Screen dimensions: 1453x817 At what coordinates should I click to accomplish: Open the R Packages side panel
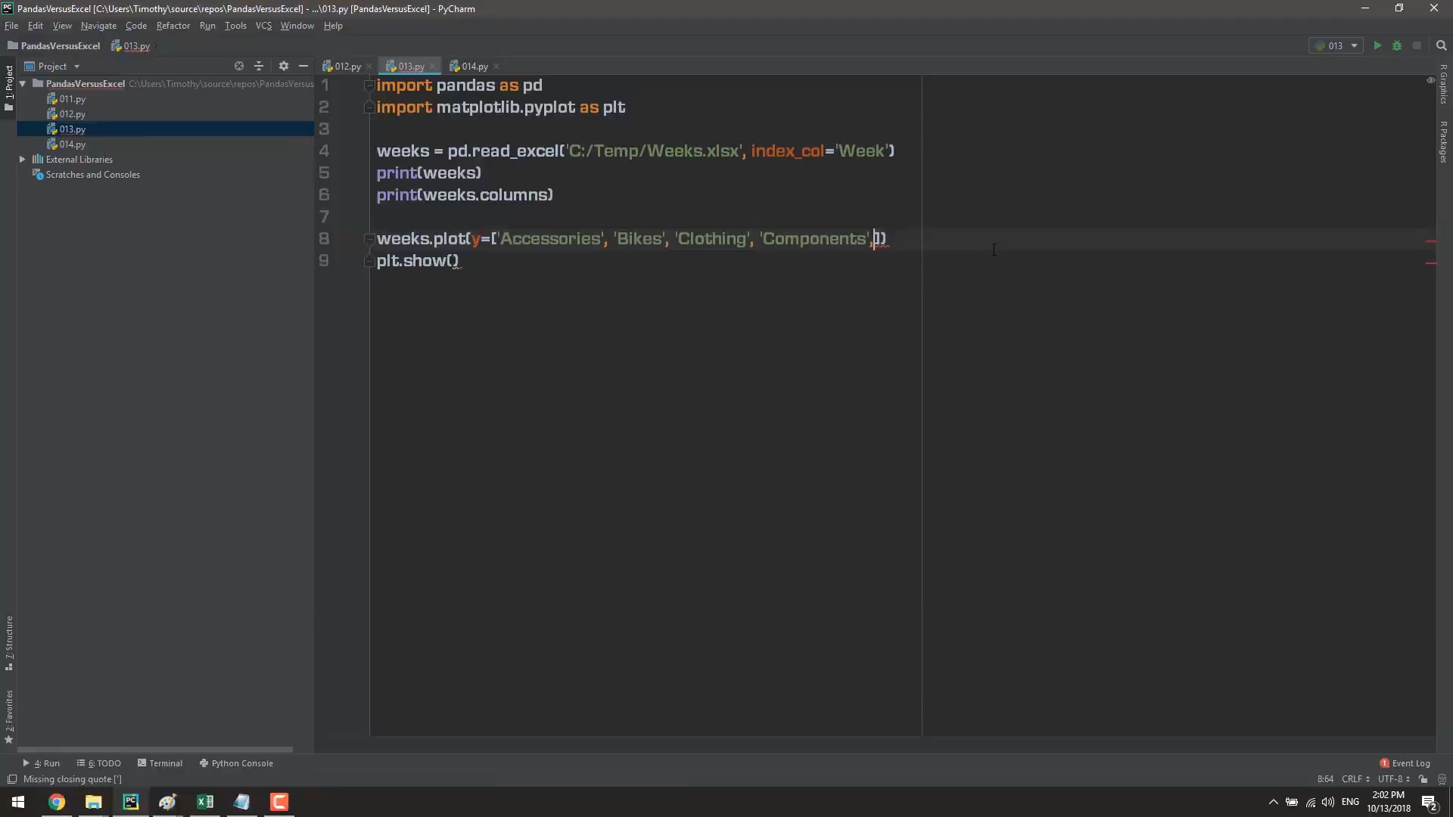[1443, 141]
